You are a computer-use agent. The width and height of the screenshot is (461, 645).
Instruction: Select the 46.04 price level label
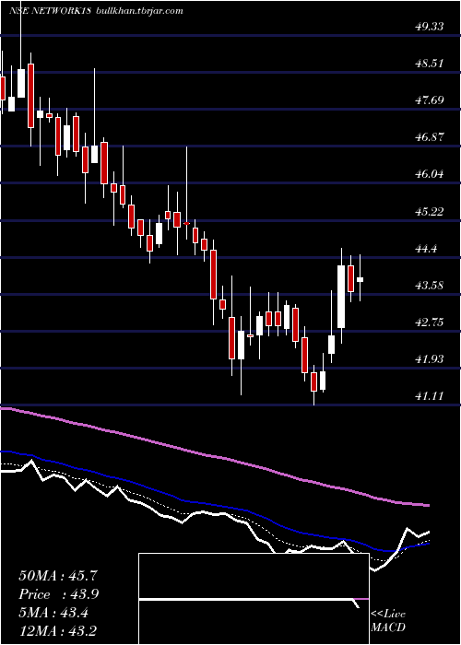pos(430,174)
